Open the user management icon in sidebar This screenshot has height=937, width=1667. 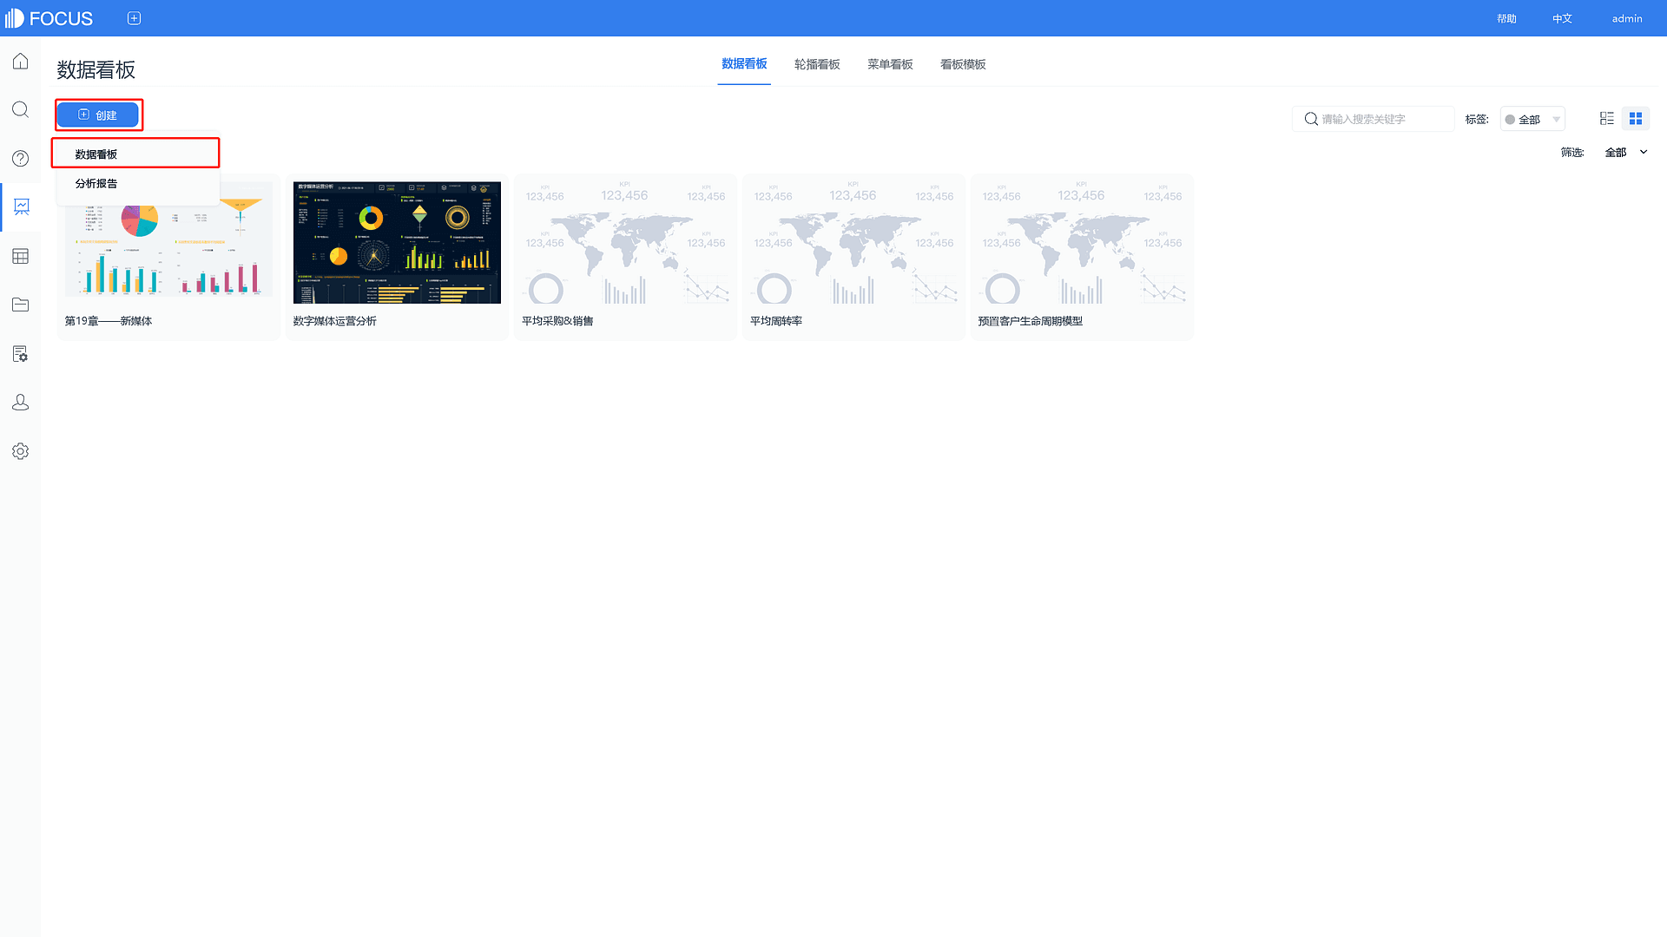pyautogui.click(x=20, y=403)
